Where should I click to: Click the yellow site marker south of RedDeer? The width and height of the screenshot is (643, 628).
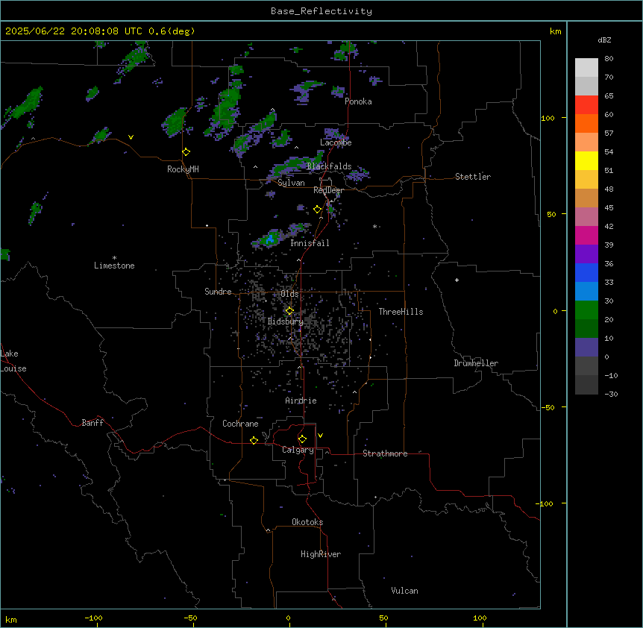[x=318, y=210]
